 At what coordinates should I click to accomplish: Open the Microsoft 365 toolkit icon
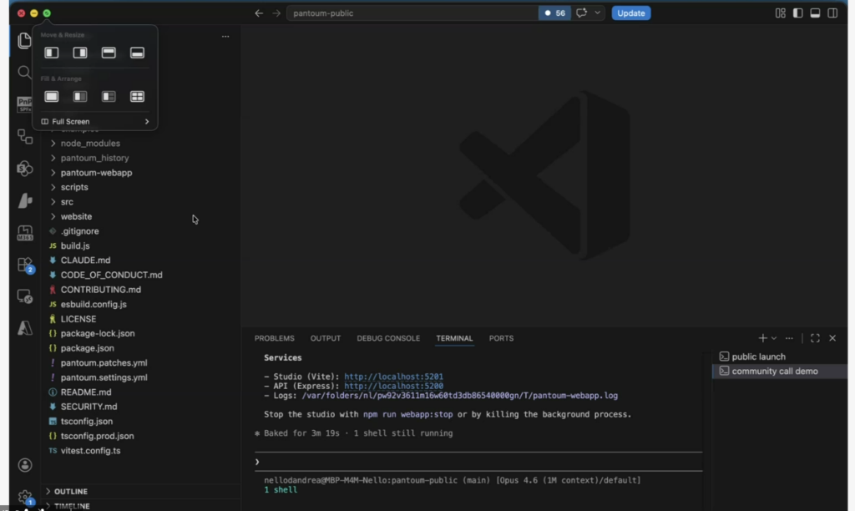(25, 233)
